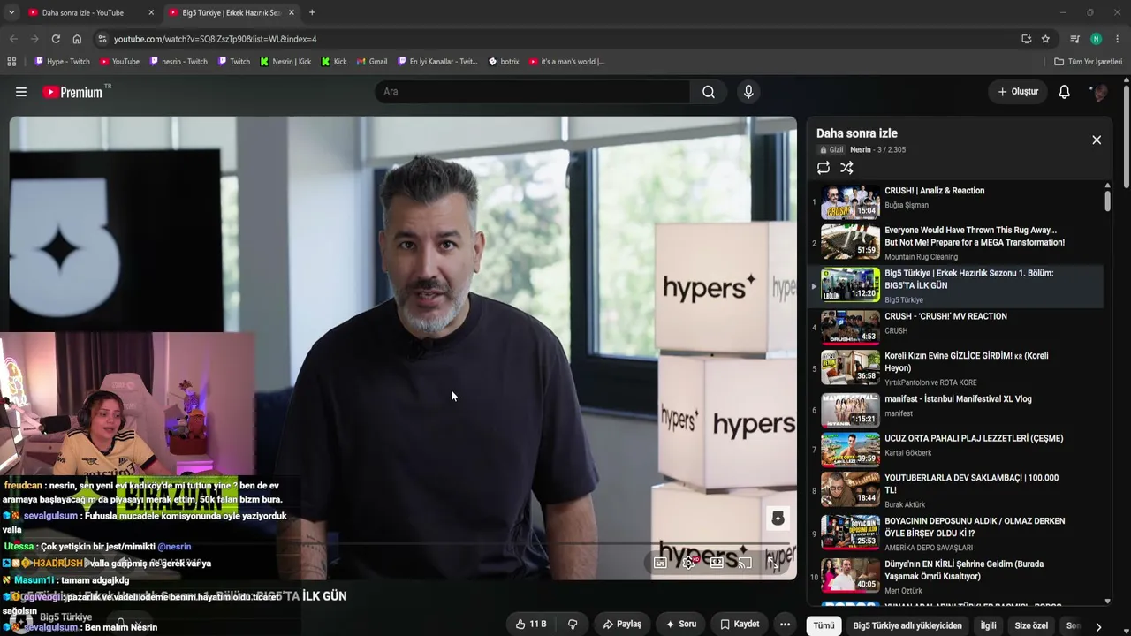Click the Big5 Türkiye channel name under the current video

coord(65,617)
